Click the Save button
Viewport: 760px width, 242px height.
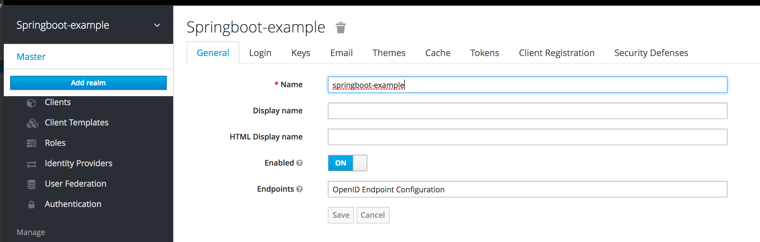tap(341, 215)
